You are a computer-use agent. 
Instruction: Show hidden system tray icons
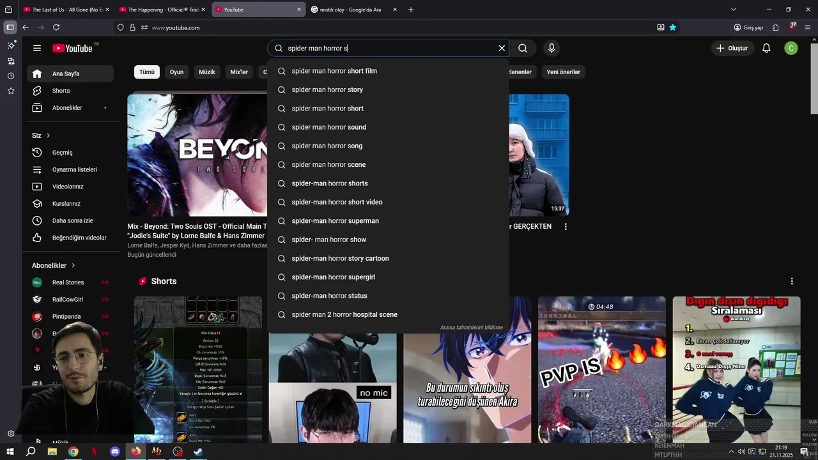pyautogui.click(x=731, y=452)
